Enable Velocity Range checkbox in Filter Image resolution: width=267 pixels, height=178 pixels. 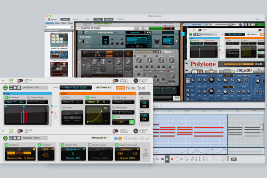click(x=29, y=97)
